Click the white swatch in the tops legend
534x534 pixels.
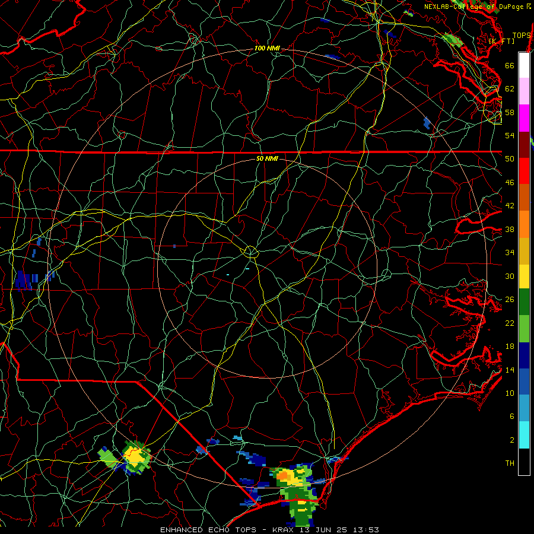click(x=524, y=65)
